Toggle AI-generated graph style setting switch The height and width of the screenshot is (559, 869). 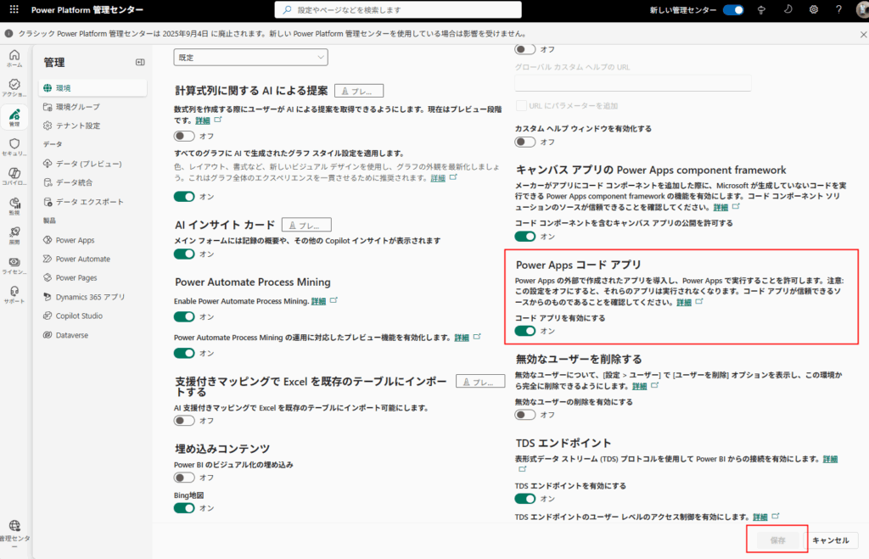(x=184, y=197)
